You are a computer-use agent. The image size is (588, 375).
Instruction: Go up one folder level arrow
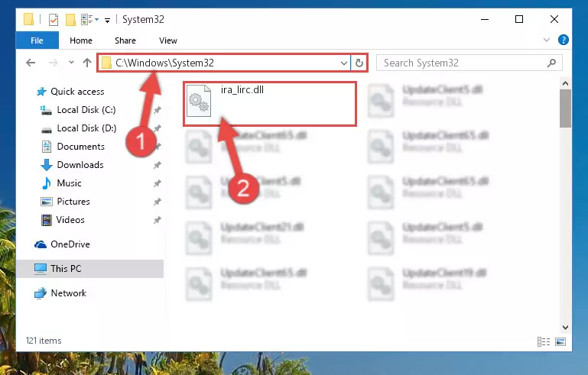[x=87, y=63]
